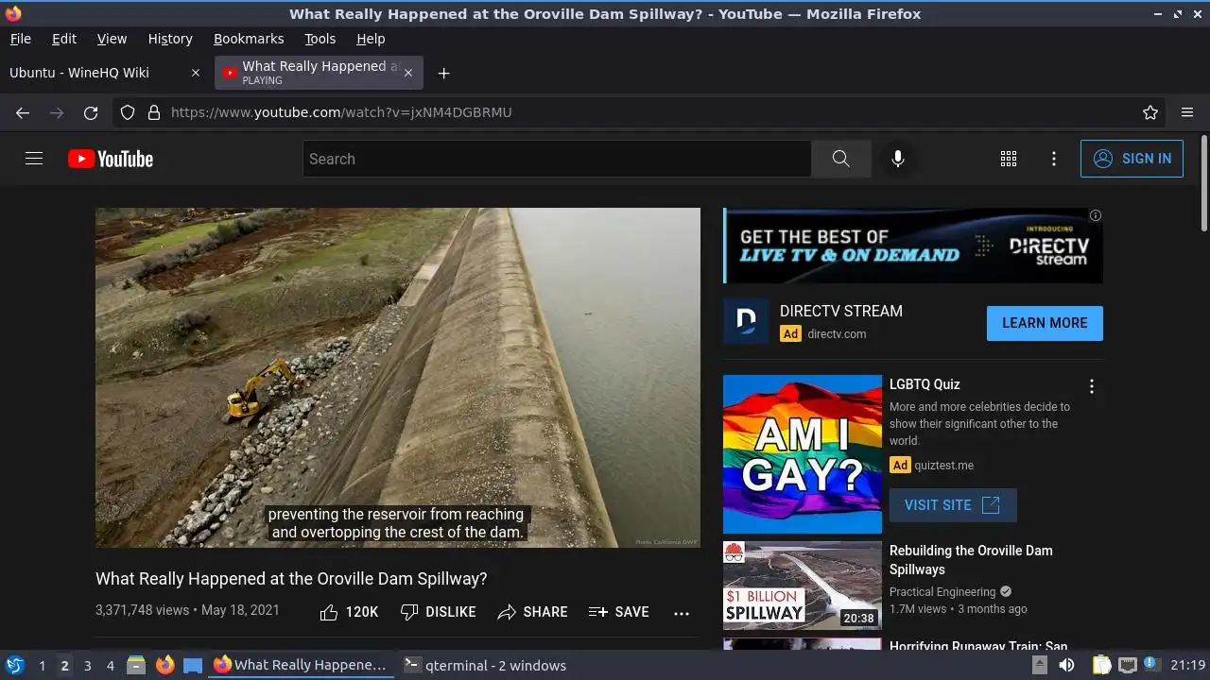The width and height of the screenshot is (1210, 680).
Task: Open the network tray icon
Action: [1127, 666]
